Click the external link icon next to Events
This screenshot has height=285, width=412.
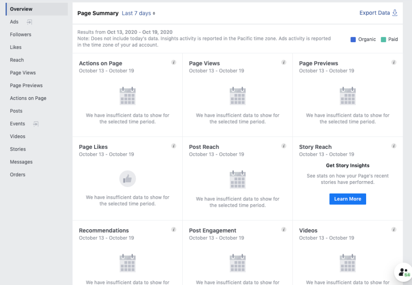(x=36, y=124)
